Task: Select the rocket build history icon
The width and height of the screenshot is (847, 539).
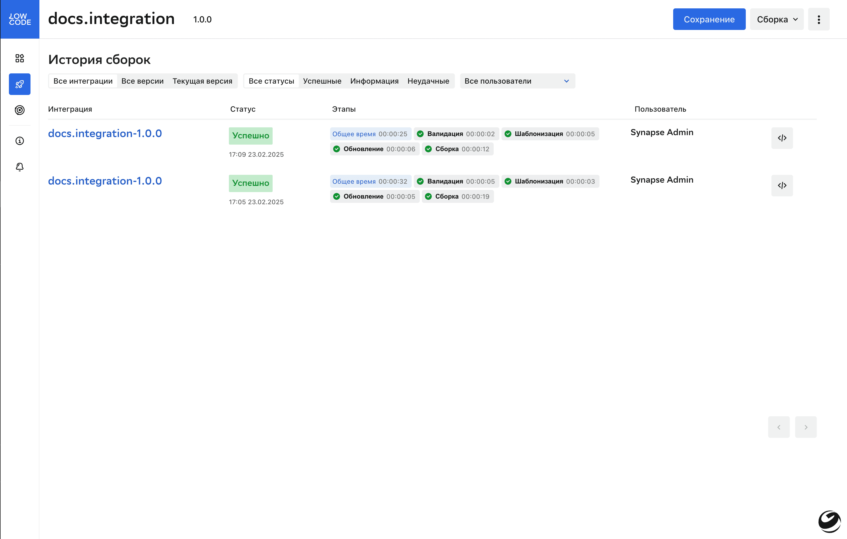Action: [20, 84]
